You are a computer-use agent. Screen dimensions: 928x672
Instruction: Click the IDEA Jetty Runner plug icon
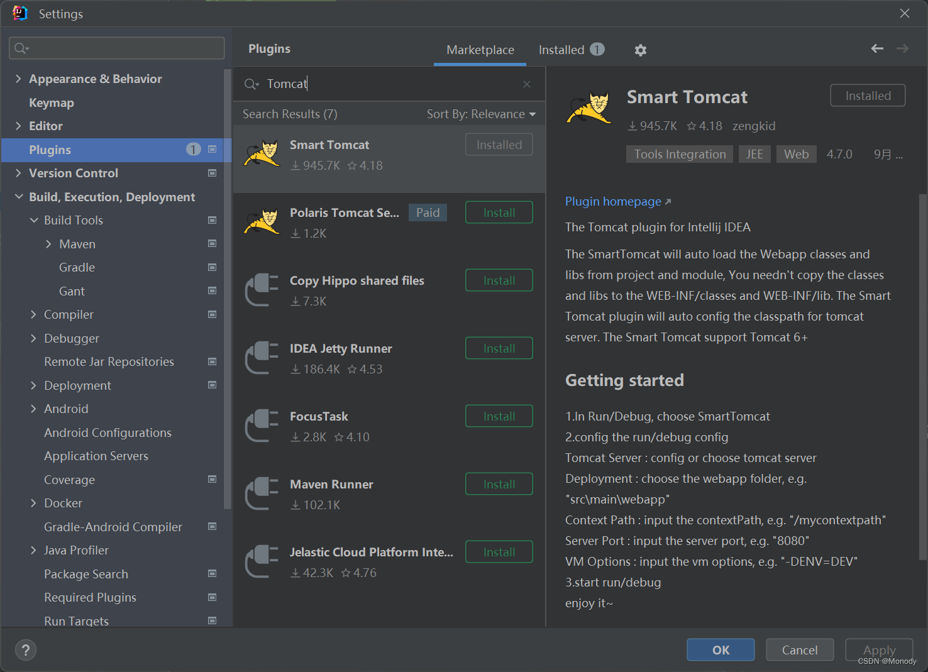coord(262,358)
